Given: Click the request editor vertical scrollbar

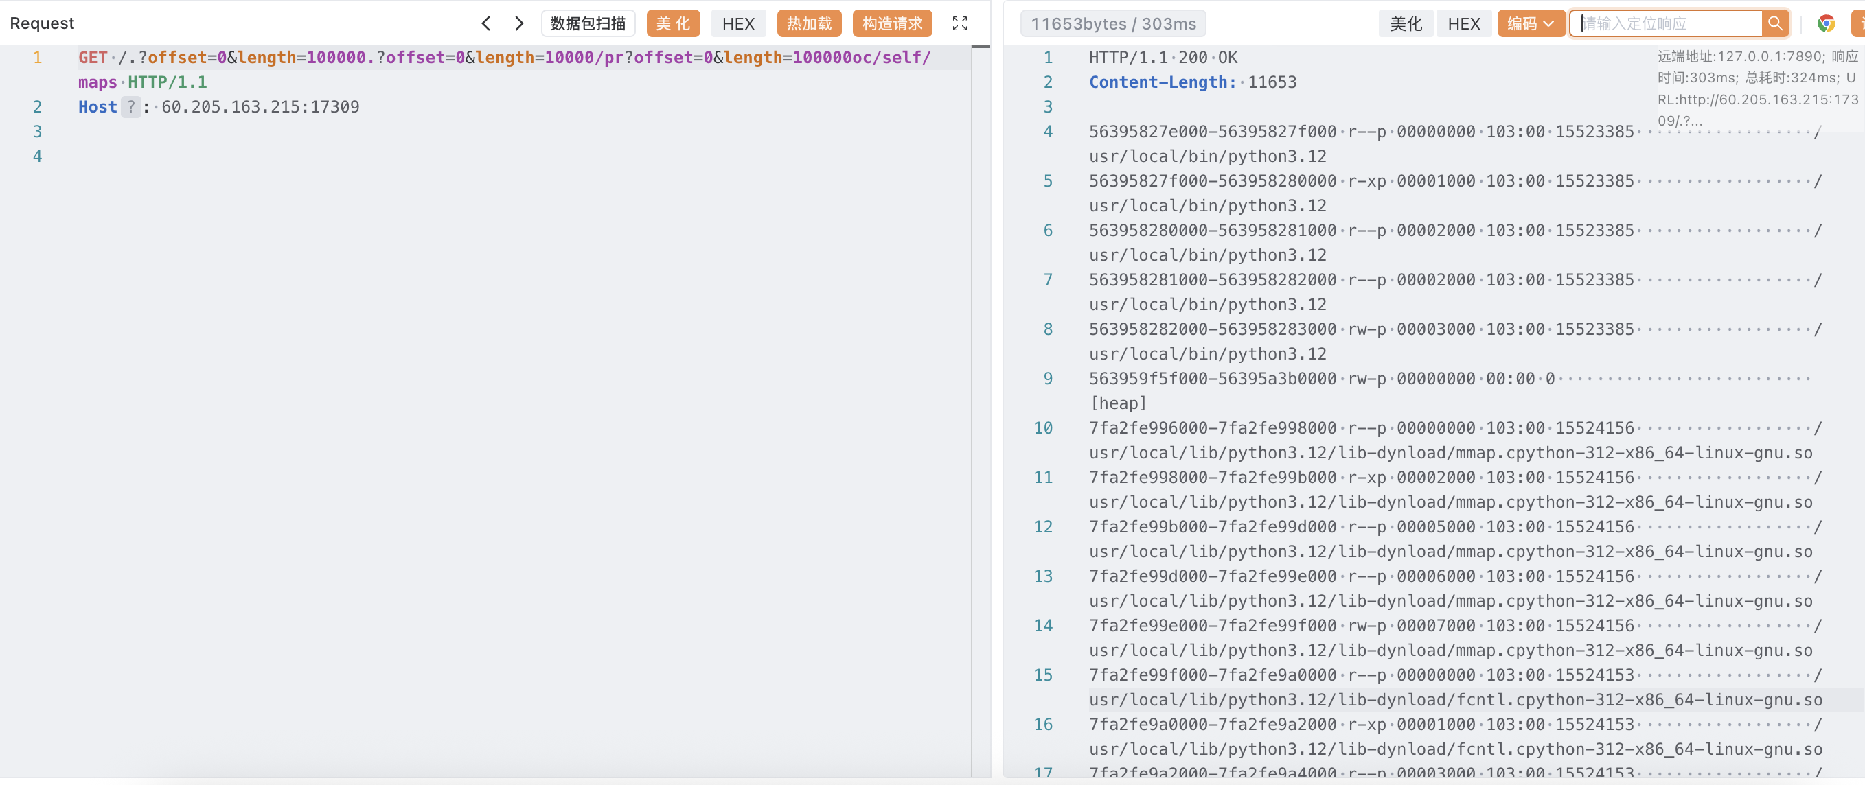Looking at the screenshot, I should (981, 411).
